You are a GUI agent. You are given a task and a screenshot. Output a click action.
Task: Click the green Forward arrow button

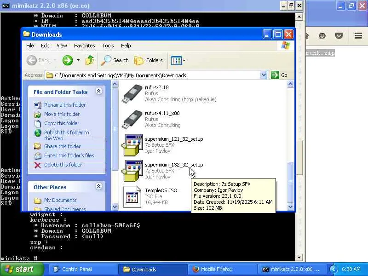[68, 60]
